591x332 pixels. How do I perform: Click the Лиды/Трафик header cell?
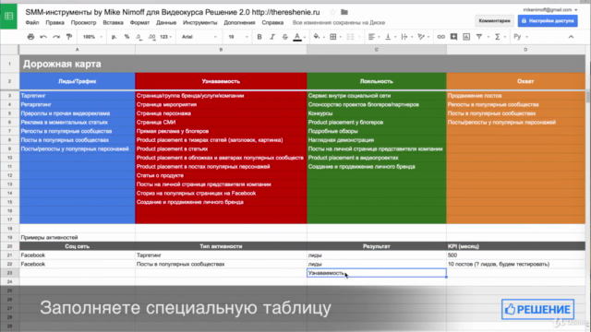[78, 81]
